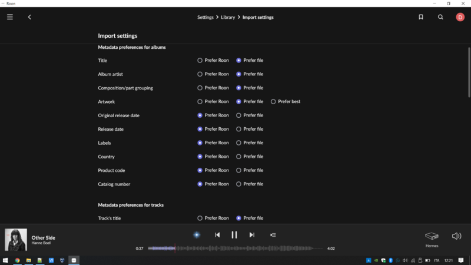Set Original release date to Prefer Roon

click(x=213, y=115)
